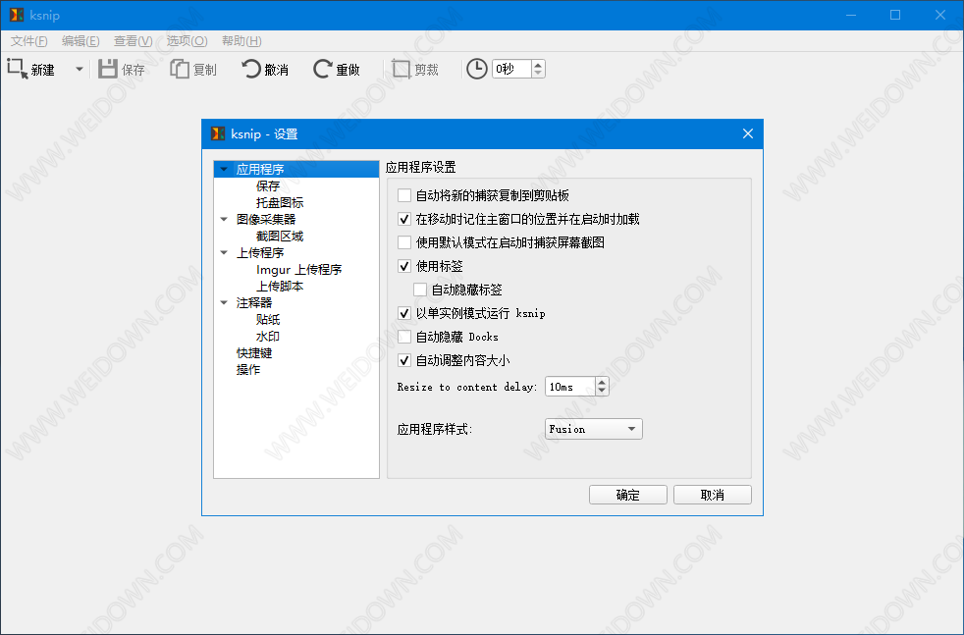This screenshot has height=635, width=964.
Task: Open the 帮助(H) menu
Action: (241, 40)
